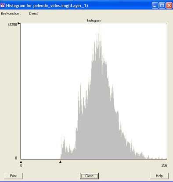Click the Direct bin function value

tap(33, 14)
